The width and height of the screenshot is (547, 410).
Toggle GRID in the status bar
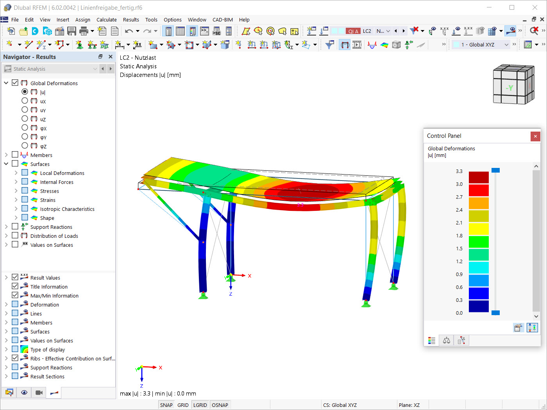click(183, 405)
